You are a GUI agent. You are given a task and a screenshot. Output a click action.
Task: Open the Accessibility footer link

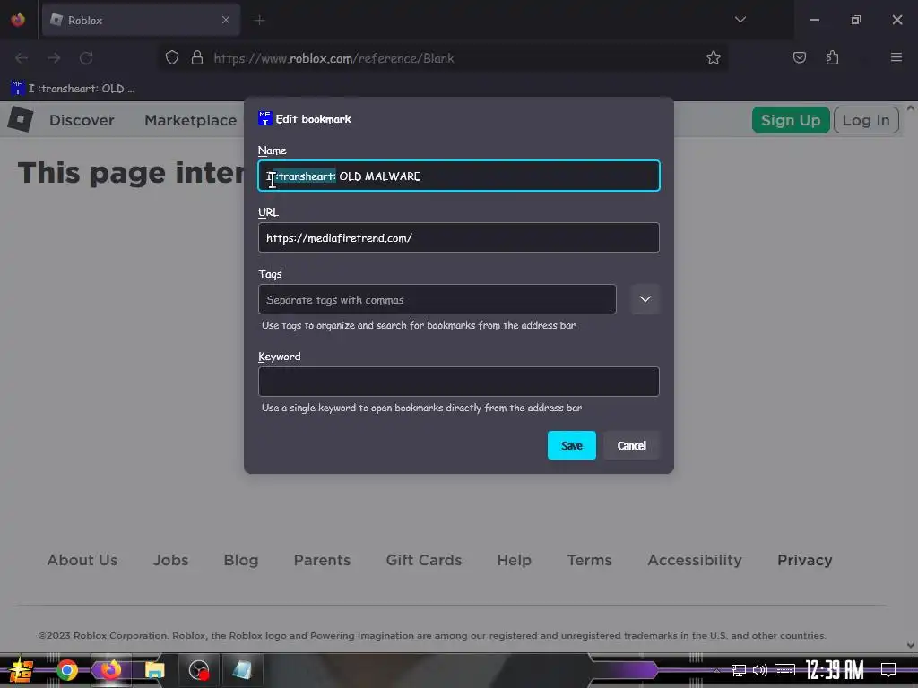click(x=695, y=560)
